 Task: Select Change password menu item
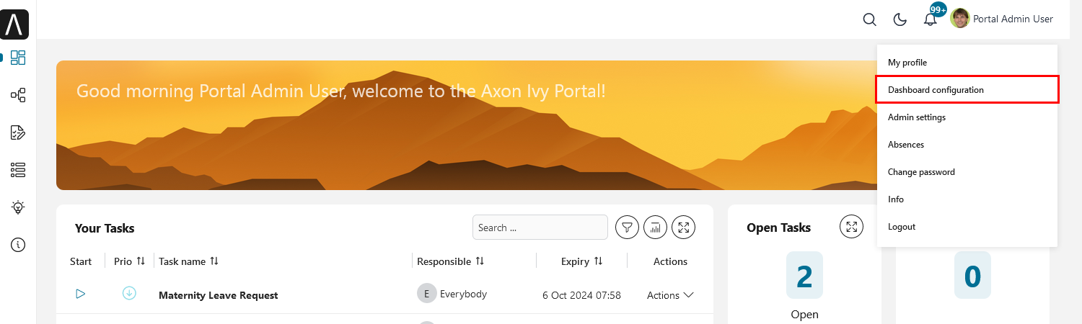click(967, 172)
